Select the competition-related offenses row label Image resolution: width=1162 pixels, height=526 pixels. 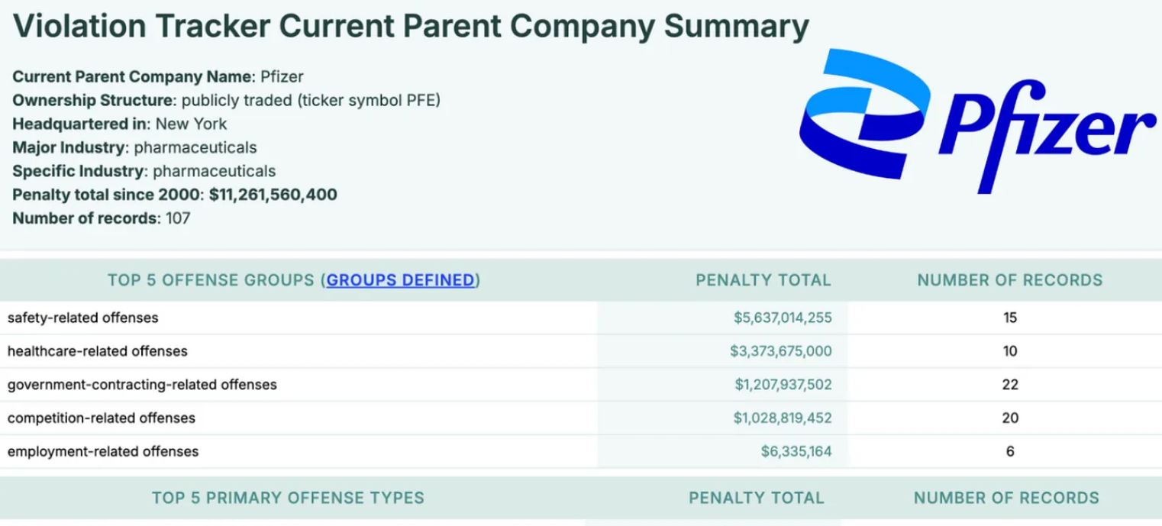[x=102, y=418]
